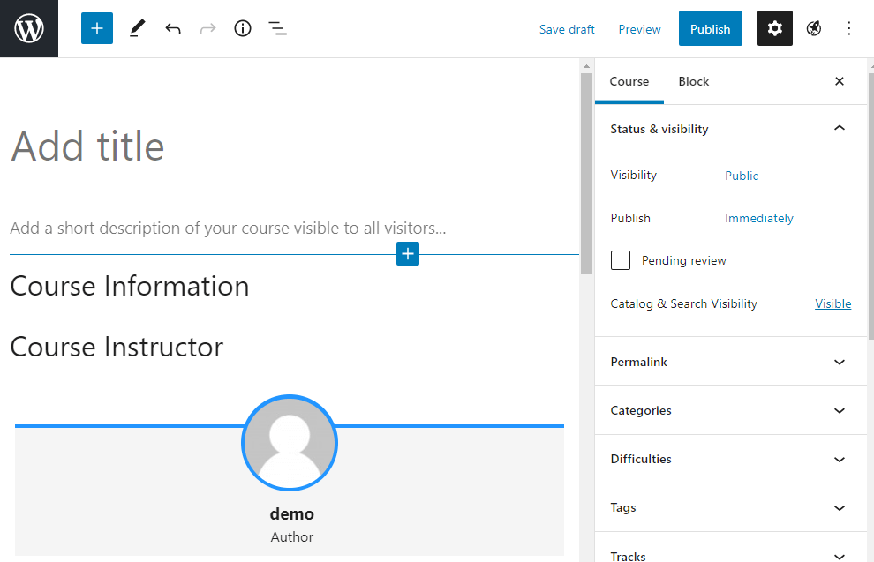
Task: Open the Course tab in the sidebar
Action: (x=629, y=81)
